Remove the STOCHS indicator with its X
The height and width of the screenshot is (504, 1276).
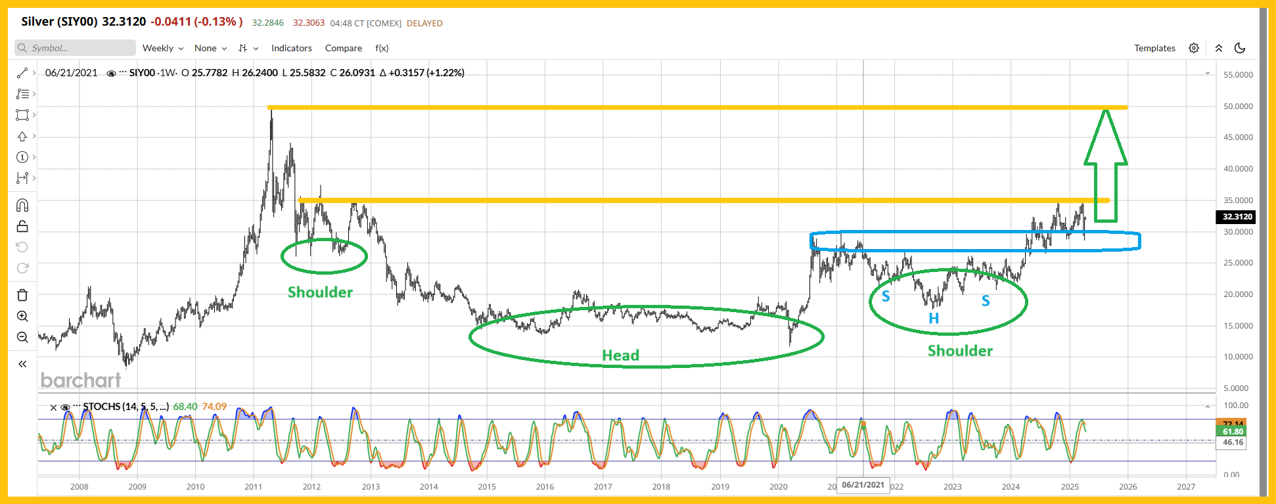tap(54, 407)
